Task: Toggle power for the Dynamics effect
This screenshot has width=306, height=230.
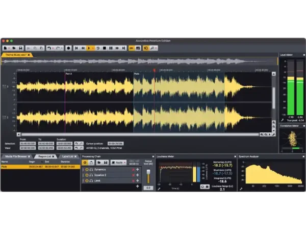Action: 87,170
